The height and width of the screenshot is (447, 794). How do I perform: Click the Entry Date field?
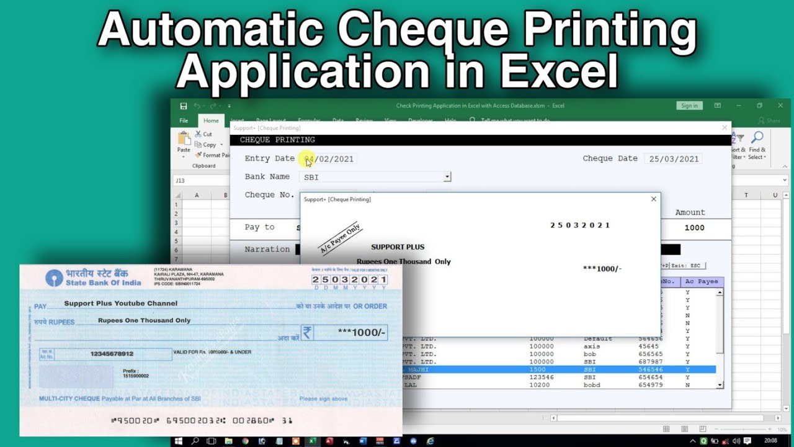coord(328,159)
